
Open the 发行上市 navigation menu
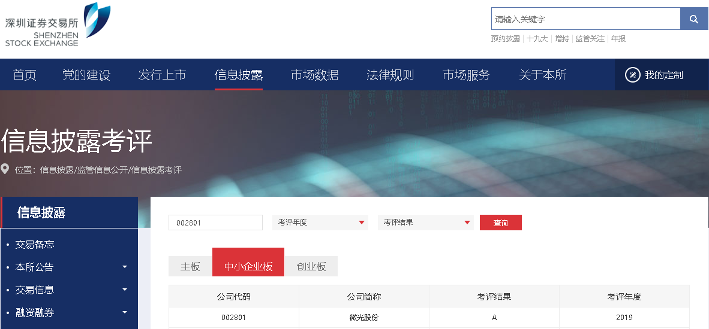(x=163, y=75)
